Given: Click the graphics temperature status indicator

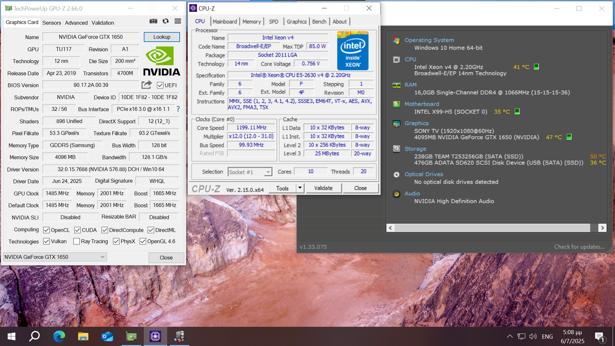Looking at the screenshot, I should [569, 137].
